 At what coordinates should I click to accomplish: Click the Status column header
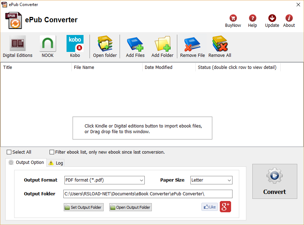[x=238, y=67]
